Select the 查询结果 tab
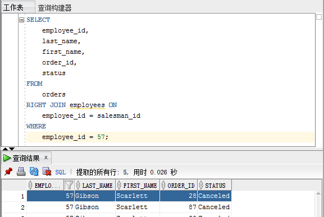324x217 pixels. coord(26,158)
